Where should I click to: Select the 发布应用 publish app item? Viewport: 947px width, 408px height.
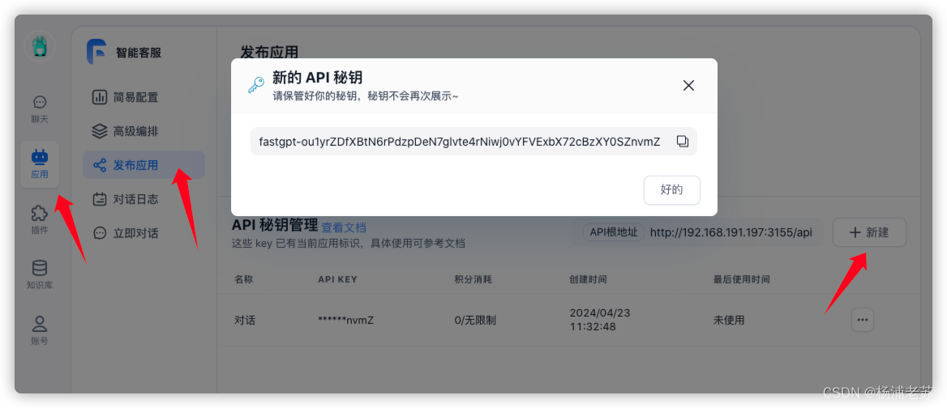(x=144, y=164)
